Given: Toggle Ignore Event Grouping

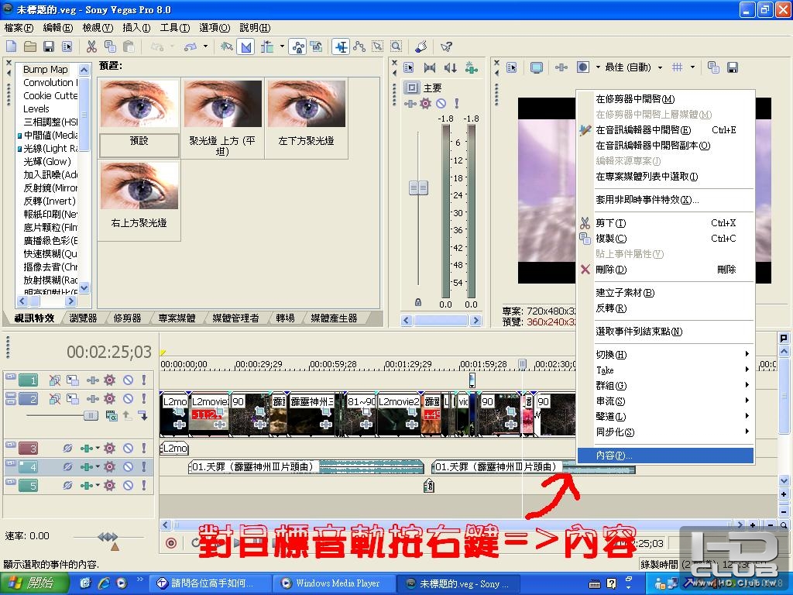Looking at the screenshot, I should click(x=317, y=47).
